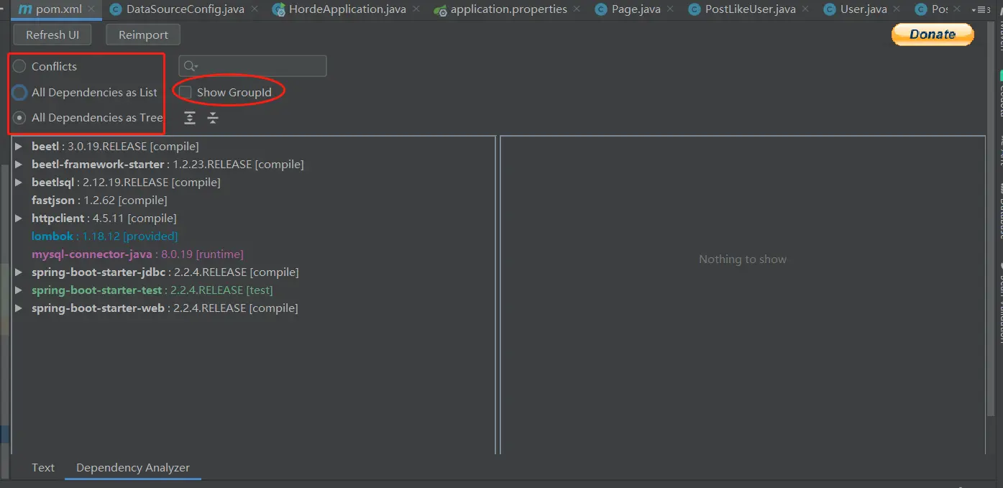Expand the spring-boot-starter-jdbc node arrow

pos(19,272)
